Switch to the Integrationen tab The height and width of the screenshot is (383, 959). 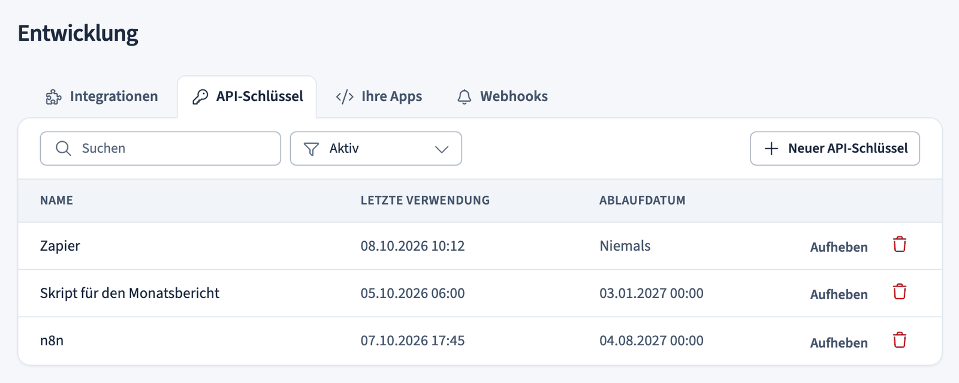(x=102, y=97)
